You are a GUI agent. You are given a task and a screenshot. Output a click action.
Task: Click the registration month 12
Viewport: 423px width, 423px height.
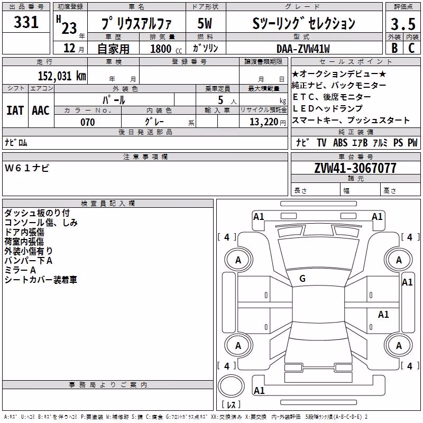pyautogui.click(x=69, y=48)
